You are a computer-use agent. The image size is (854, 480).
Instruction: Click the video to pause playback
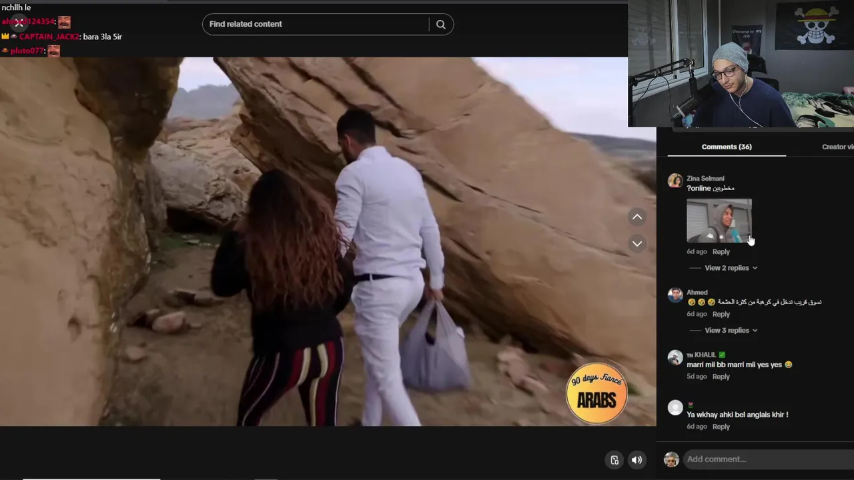pos(328,241)
